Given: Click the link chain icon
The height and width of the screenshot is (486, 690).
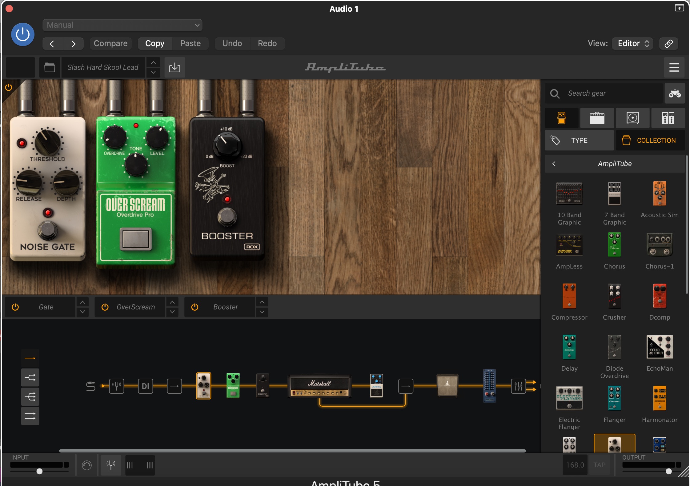Looking at the screenshot, I should tap(668, 44).
